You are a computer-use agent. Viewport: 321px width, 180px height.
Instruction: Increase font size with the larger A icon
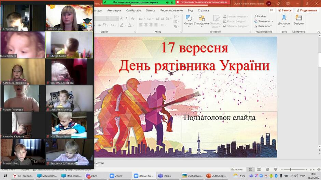[122, 18]
